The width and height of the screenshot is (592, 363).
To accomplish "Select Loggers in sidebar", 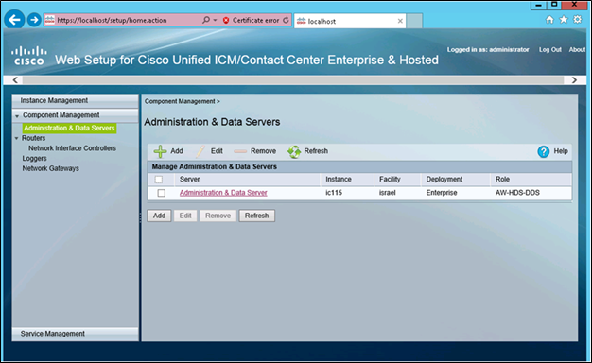I will [x=34, y=159].
